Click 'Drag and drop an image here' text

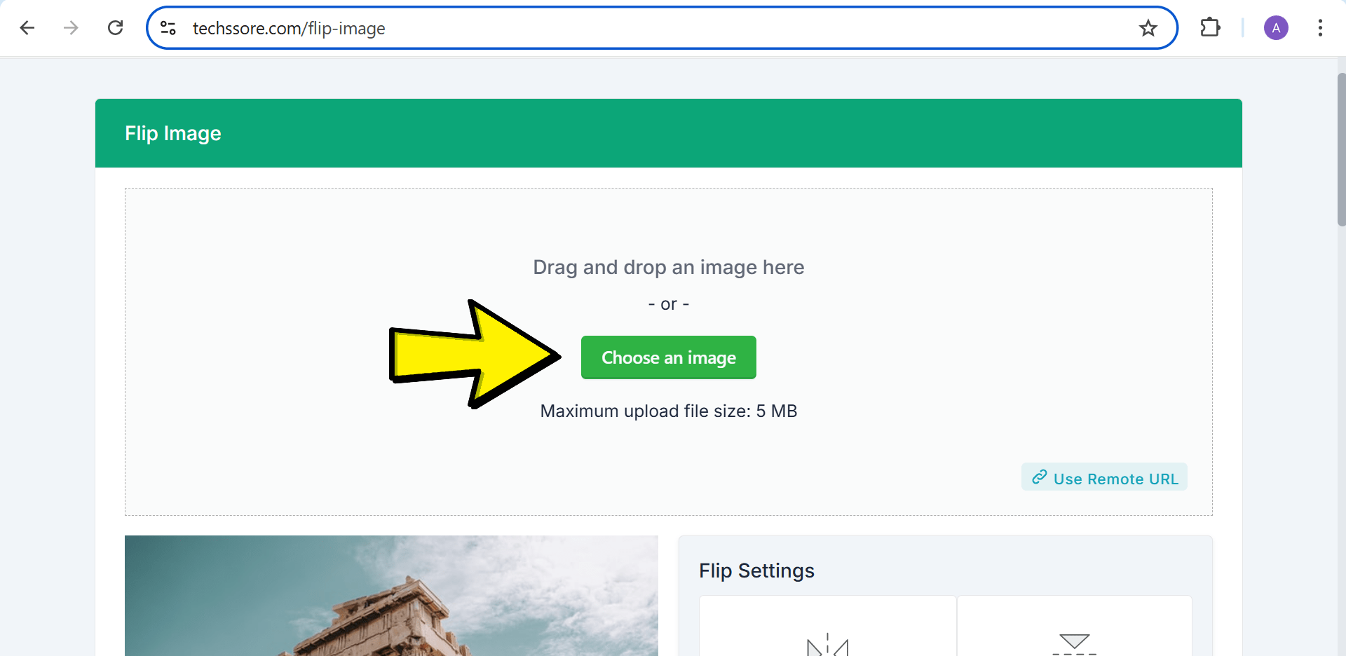tap(669, 267)
